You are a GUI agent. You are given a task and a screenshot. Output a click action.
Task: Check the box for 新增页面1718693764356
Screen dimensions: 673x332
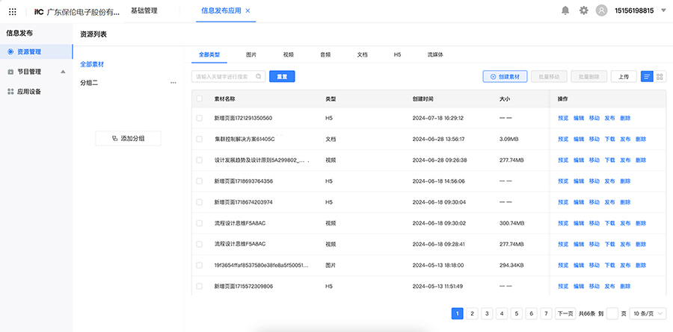(199, 181)
